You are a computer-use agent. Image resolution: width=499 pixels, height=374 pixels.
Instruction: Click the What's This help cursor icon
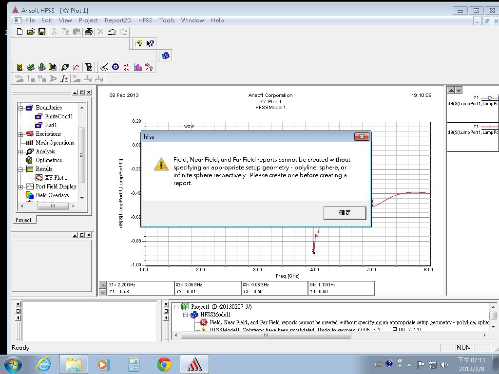click(150, 44)
